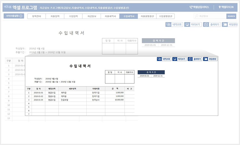The height and width of the screenshot is (145, 240).
Task: Click the 내역조회 icon in zoomed panel
Action: pos(159,59)
